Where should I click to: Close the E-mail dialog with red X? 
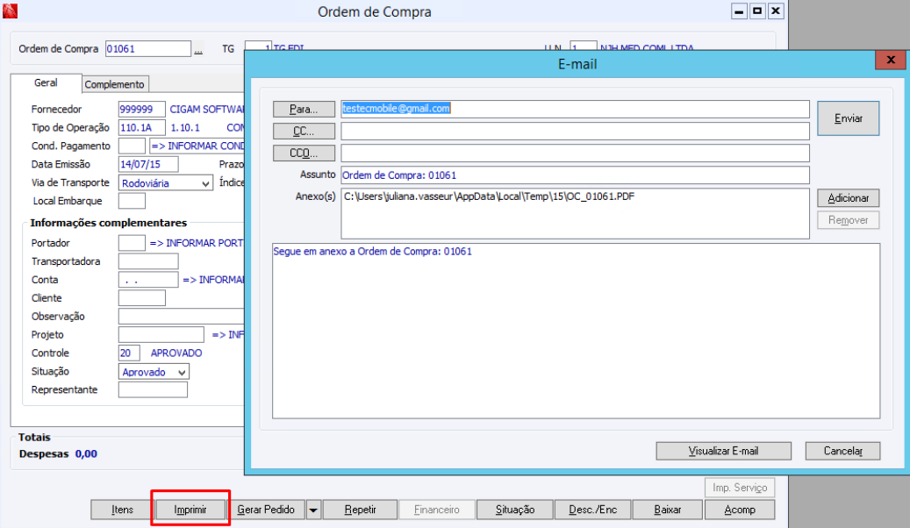coord(891,60)
